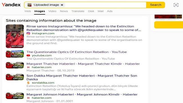183x103 pixels.
Task: Click the gray Rinse sanoo Instagramissa description
Action: 84,40
